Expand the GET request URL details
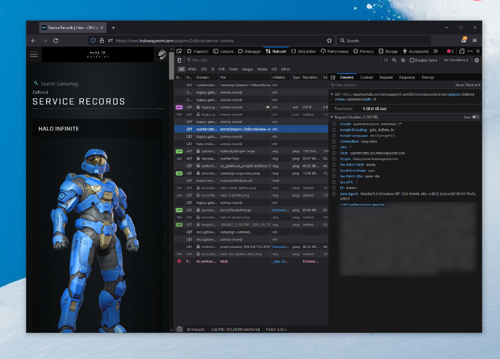 coord(332,94)
